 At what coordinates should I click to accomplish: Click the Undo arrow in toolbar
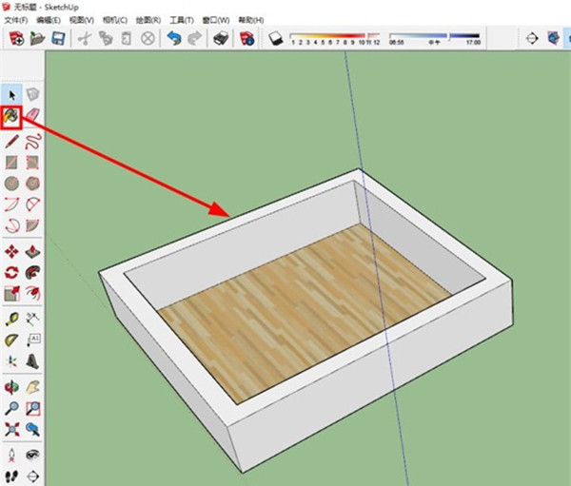tap(173, 38)
